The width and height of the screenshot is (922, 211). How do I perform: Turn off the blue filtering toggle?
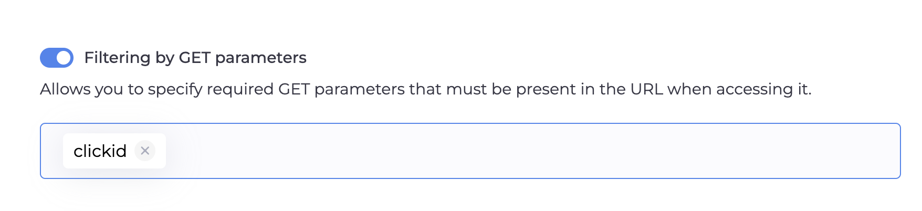pos(57,58)
